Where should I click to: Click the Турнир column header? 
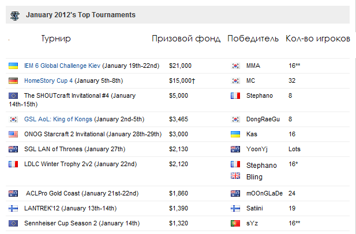pos(56,39)
